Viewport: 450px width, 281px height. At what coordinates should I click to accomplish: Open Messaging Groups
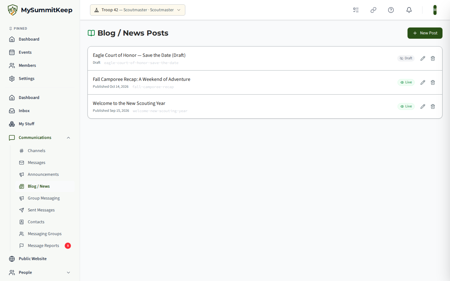[45, 234]
